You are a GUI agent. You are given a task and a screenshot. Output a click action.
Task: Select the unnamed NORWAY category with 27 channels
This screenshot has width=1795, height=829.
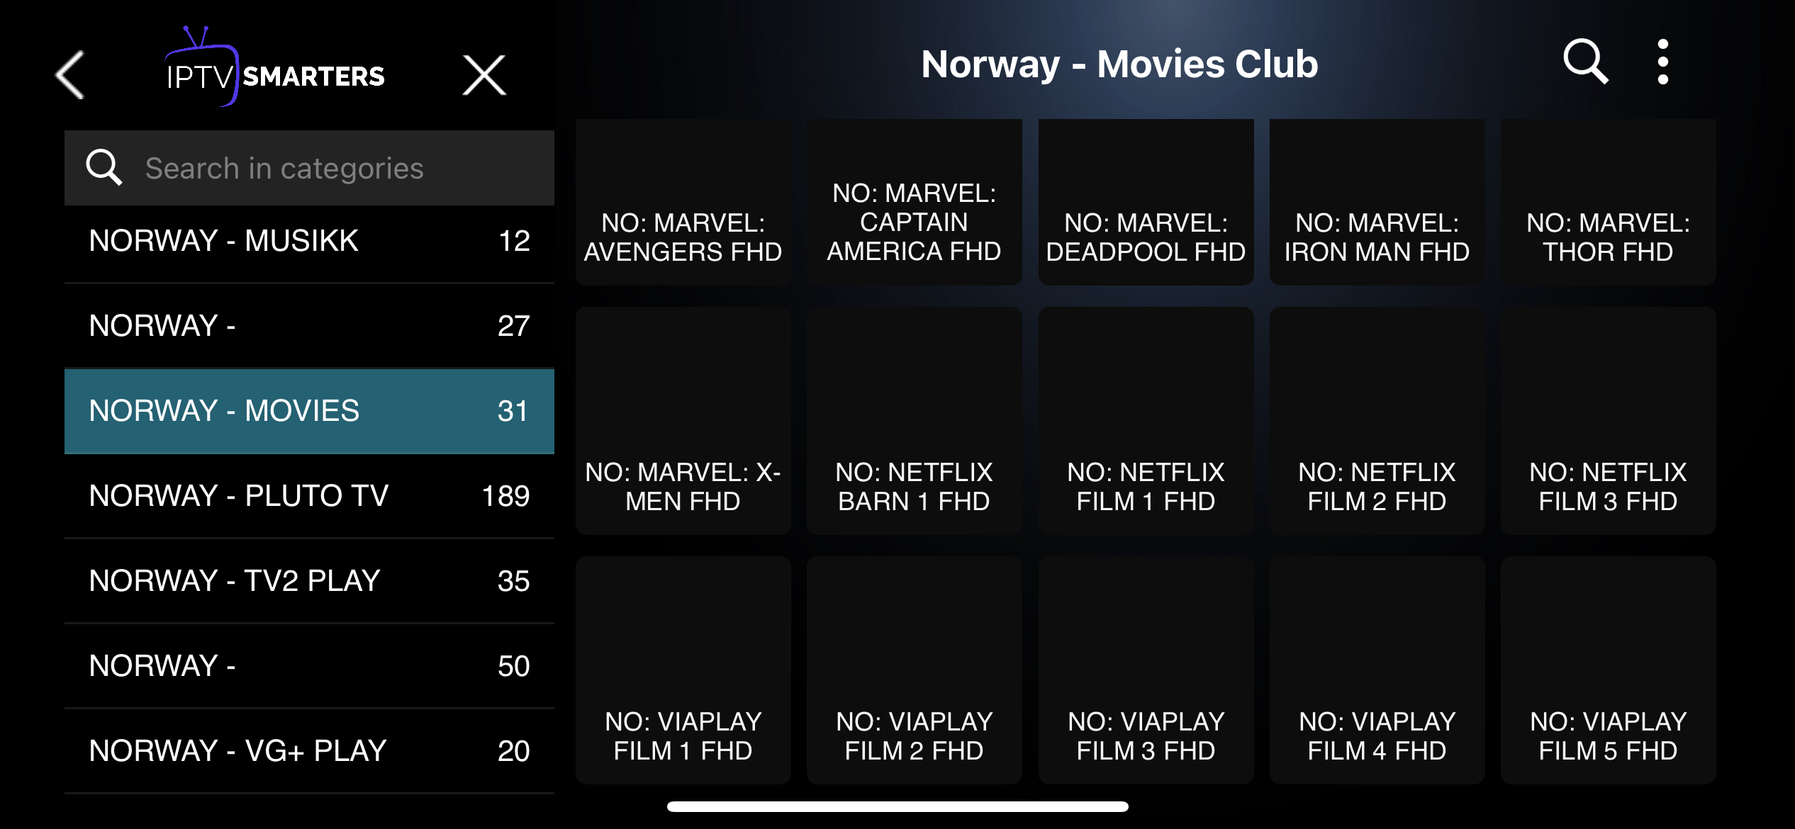coord(309,326)
